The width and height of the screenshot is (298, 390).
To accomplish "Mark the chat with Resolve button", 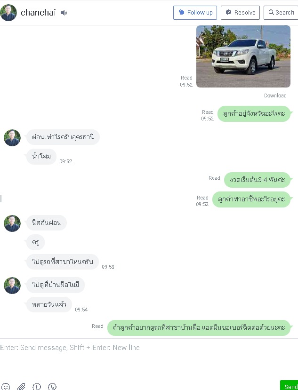I will (240, 13).
